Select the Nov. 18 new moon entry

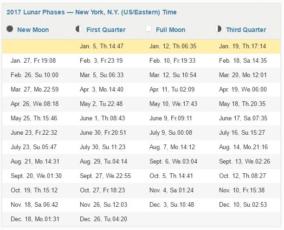click(34, 204)
